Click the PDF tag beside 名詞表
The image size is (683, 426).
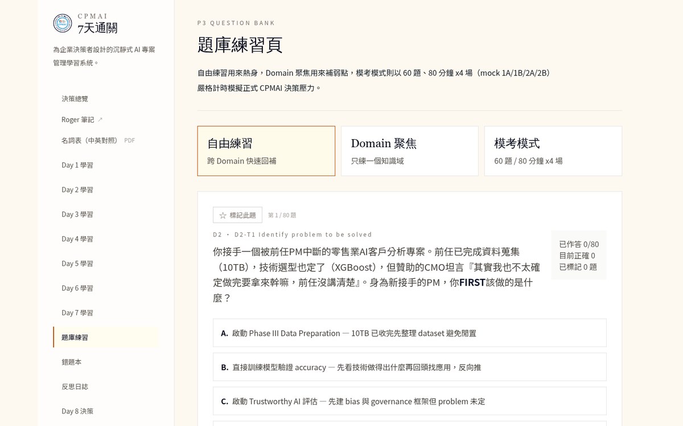click(130, 140)
